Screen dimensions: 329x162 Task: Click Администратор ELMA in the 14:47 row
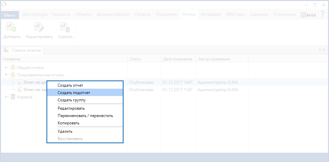point(218,82)
